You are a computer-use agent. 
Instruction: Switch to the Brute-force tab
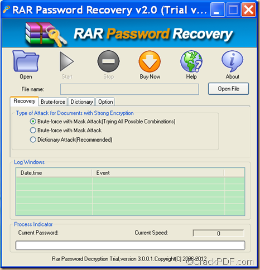click(x=53, y=102)
